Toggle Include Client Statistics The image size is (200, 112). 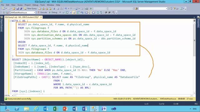point(82,12)
